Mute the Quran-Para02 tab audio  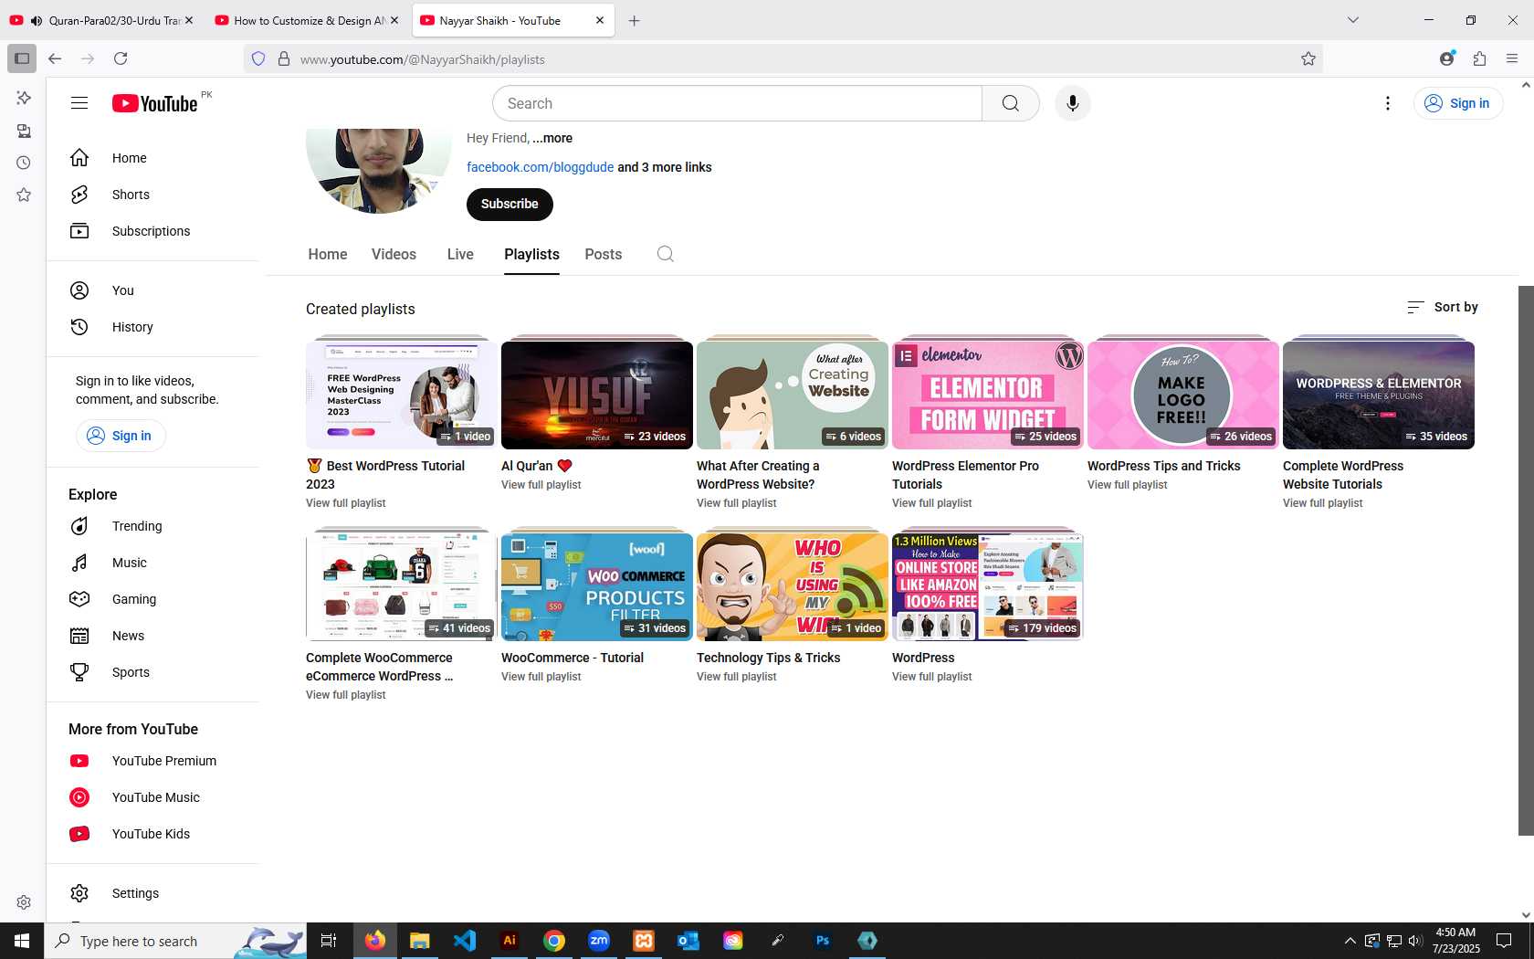point(36,20)
